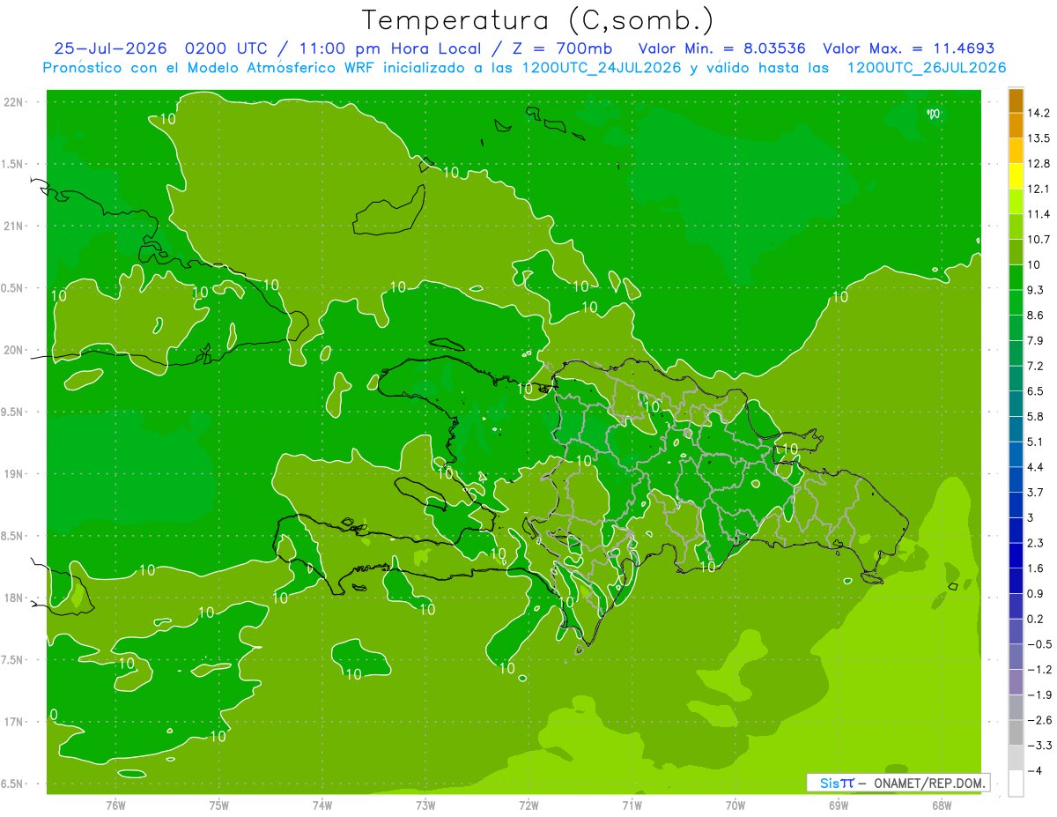This screenshot has height=817, width=1057.
Task: Select valid-until time 1200UTC_26JUL2026
Action: click(927, 68)
